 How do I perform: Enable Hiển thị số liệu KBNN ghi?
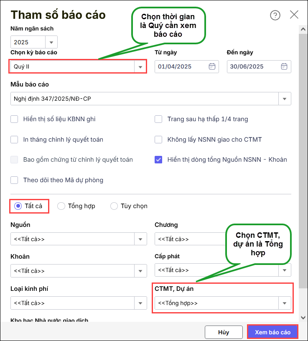point(15,119)
